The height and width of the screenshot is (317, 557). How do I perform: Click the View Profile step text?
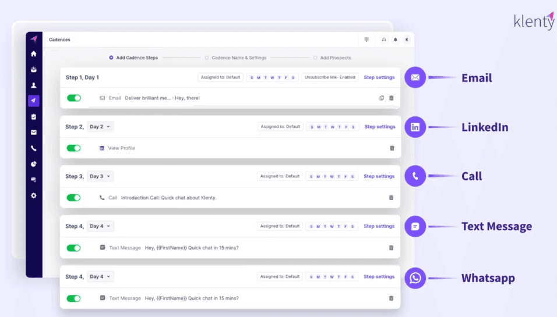click(x=122, y=148)
